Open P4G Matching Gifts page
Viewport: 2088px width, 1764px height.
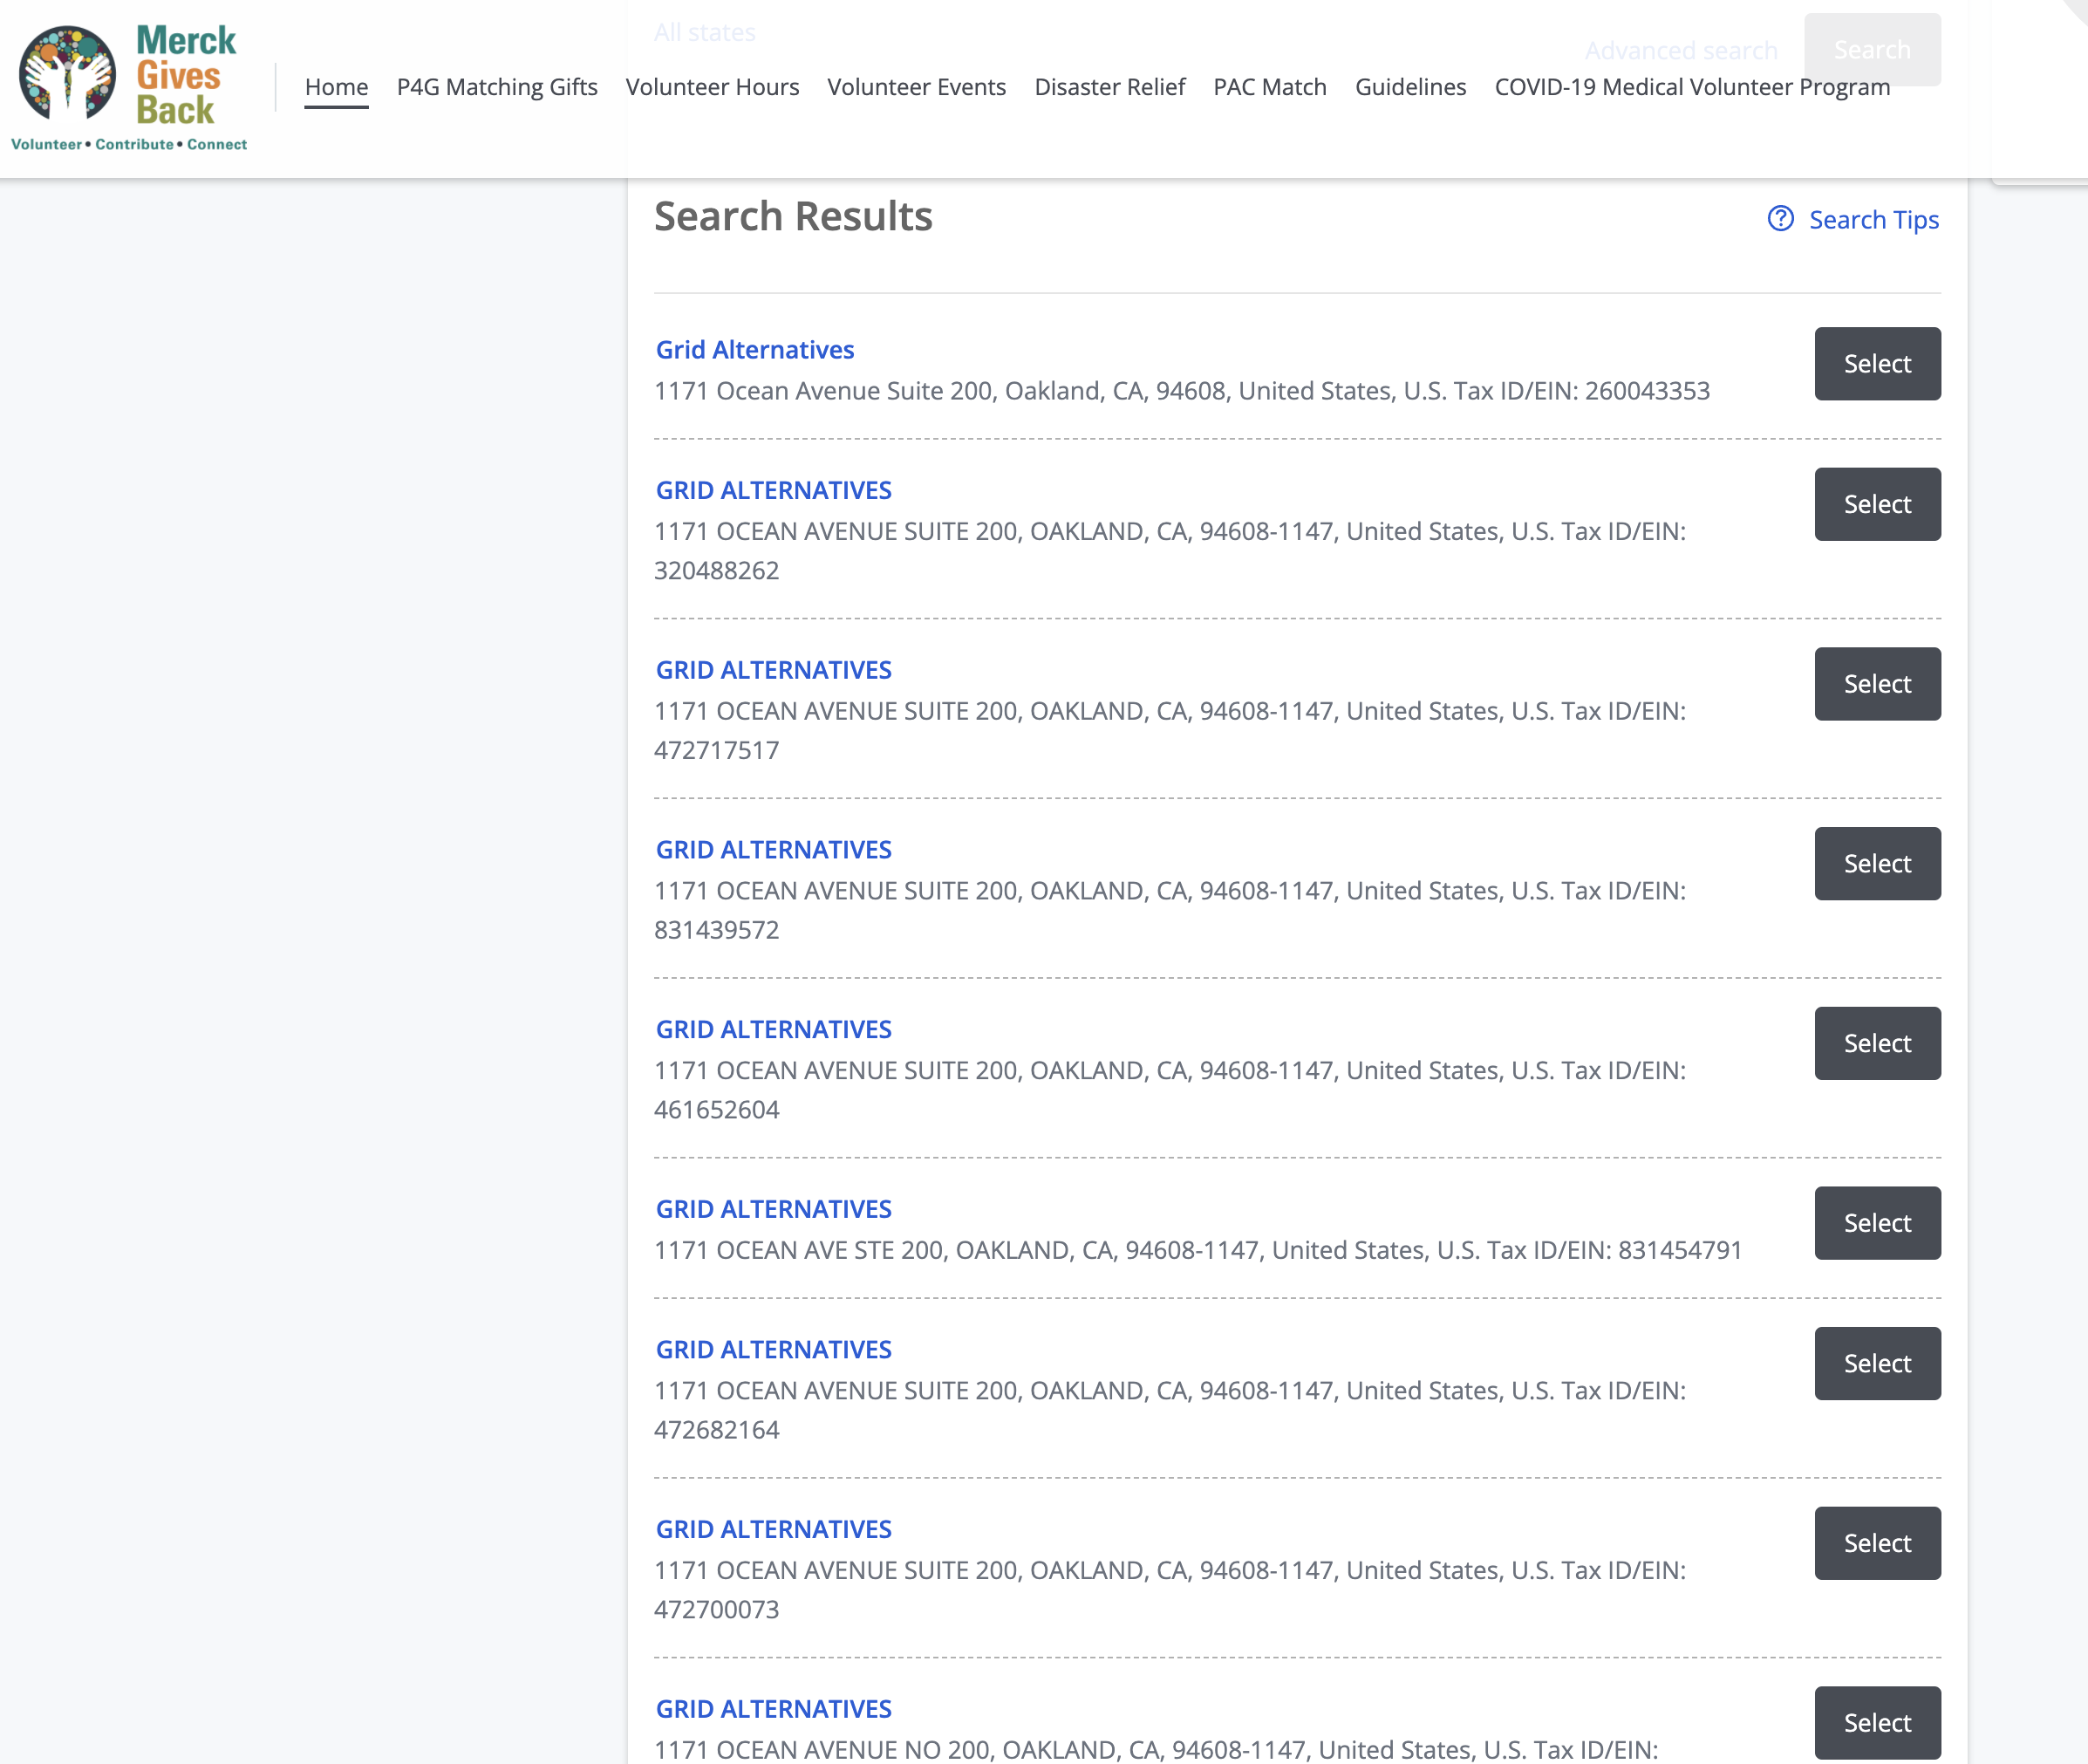497,87
